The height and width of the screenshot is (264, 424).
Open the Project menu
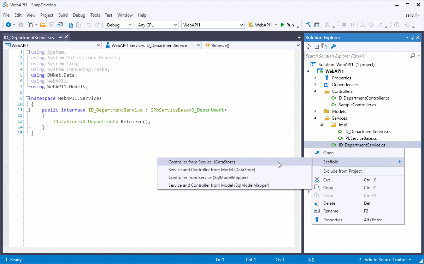click(x=47, y=15)
